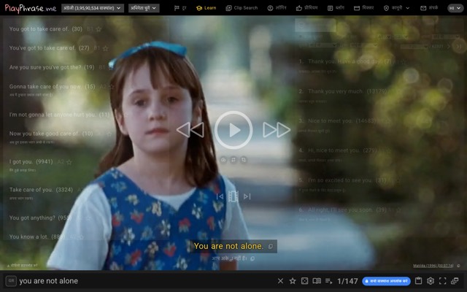Open settings with the gear icon

coord(431,280)
